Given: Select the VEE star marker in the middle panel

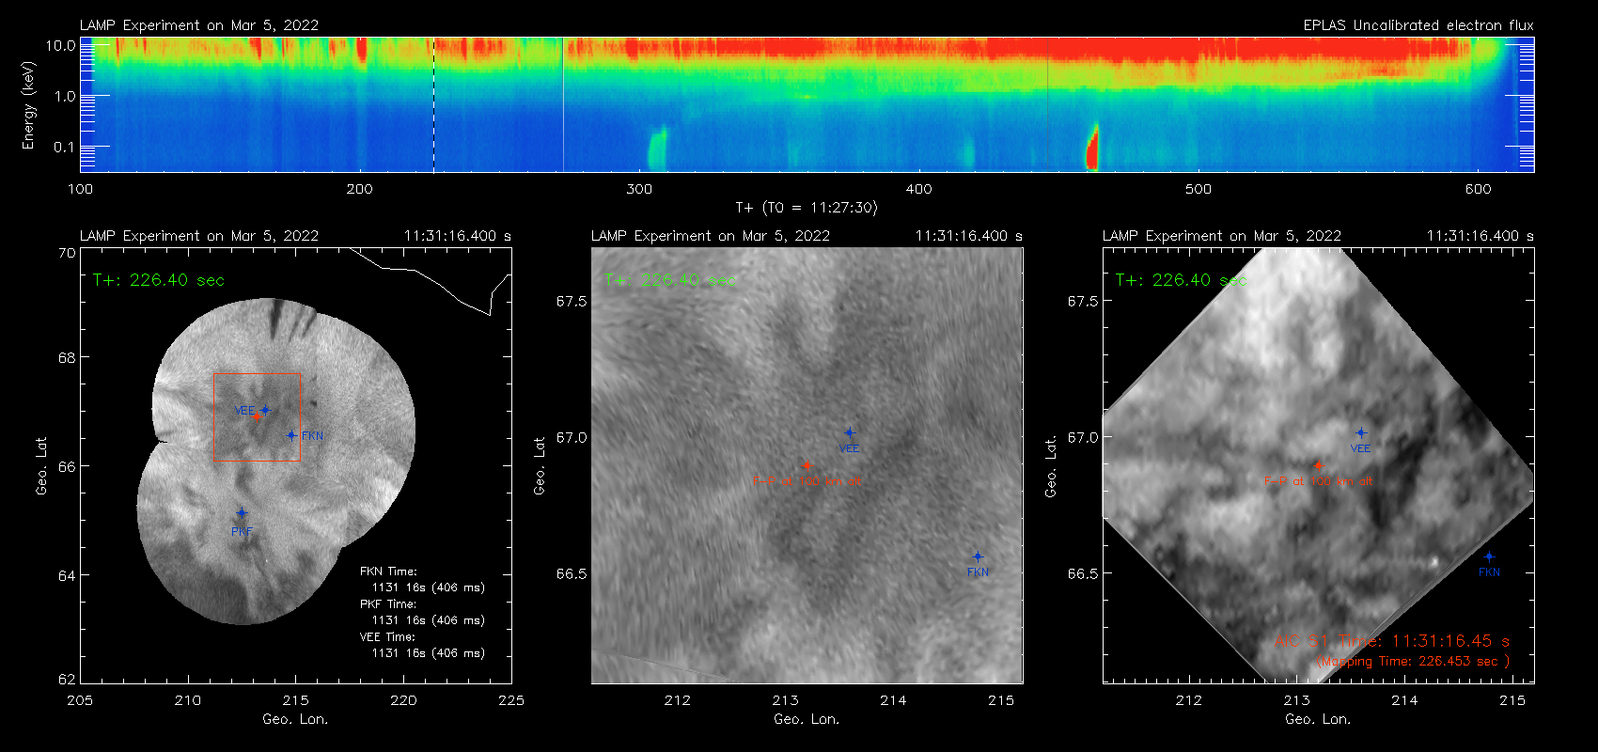Looking at the screenshot, I should click(x=850, y=433).
